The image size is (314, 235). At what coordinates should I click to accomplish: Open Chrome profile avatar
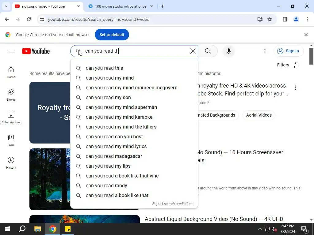(296, 19)
